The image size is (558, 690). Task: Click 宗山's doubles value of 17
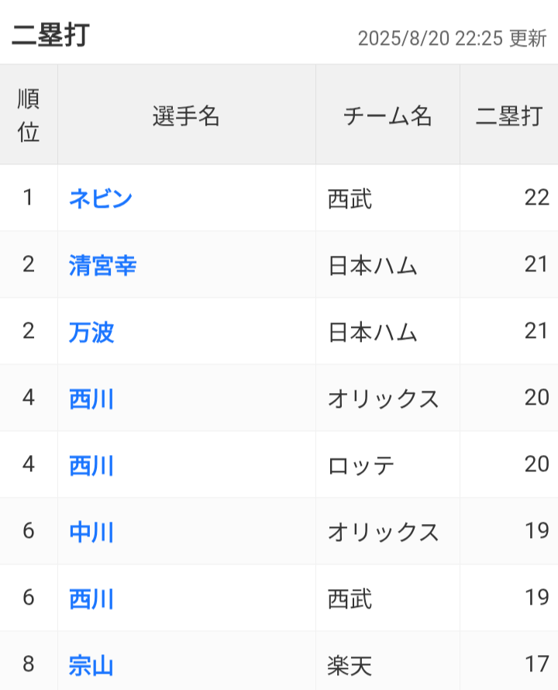pyautogui.click(x=536, y=664)
